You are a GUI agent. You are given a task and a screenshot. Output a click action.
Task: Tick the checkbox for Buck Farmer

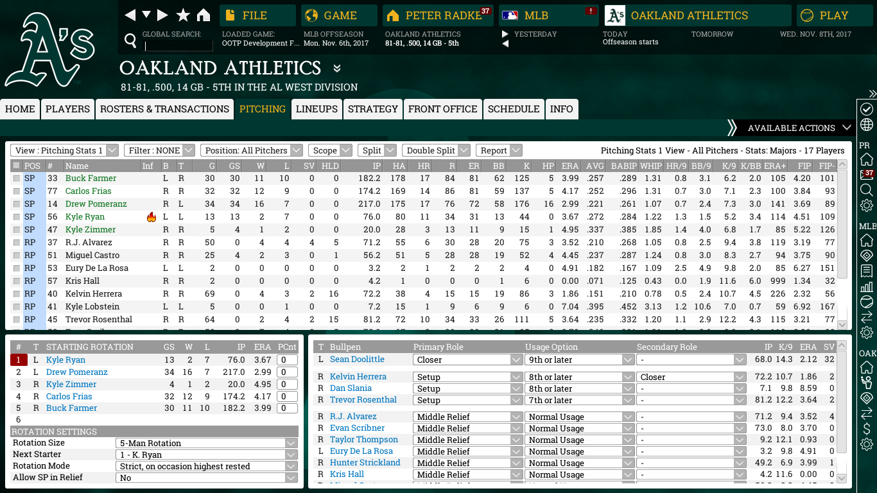tap(17, 178)
